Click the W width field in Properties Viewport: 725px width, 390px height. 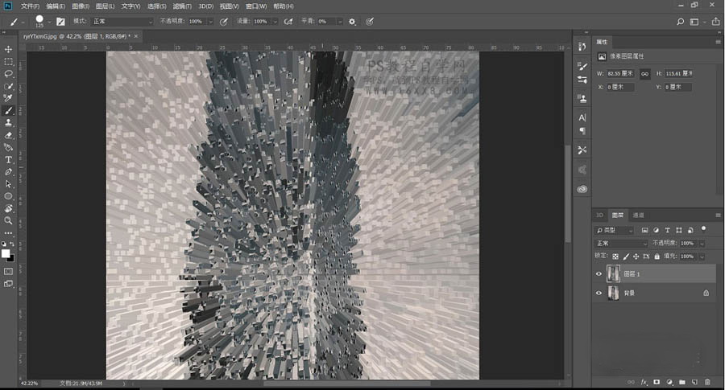[x=620, y=73]
